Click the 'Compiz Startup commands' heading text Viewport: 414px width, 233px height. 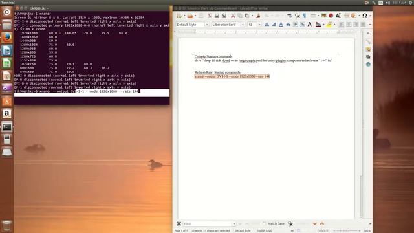pyautogui.click(x=213, y=56)
